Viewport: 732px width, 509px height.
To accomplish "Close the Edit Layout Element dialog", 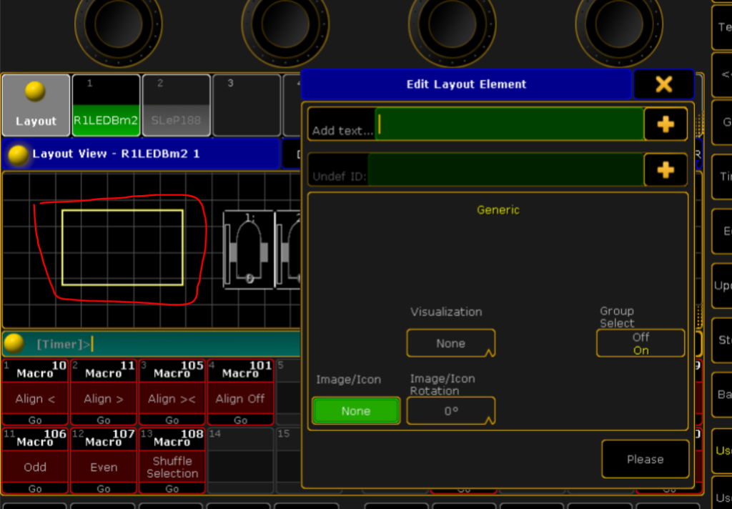I will (664, 84).
